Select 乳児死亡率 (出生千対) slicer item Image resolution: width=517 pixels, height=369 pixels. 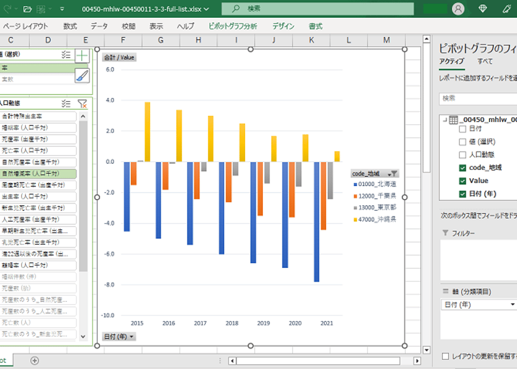tap(38, 243)
